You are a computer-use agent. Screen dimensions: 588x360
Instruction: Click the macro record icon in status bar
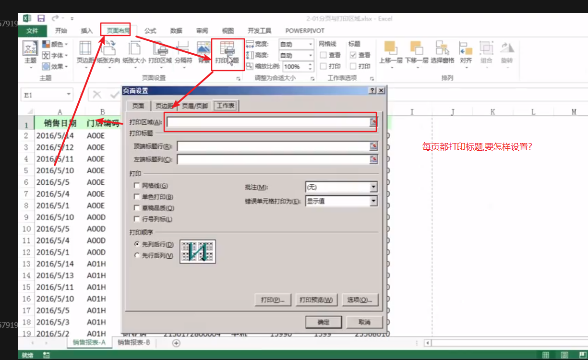click(x=47, y=355)
